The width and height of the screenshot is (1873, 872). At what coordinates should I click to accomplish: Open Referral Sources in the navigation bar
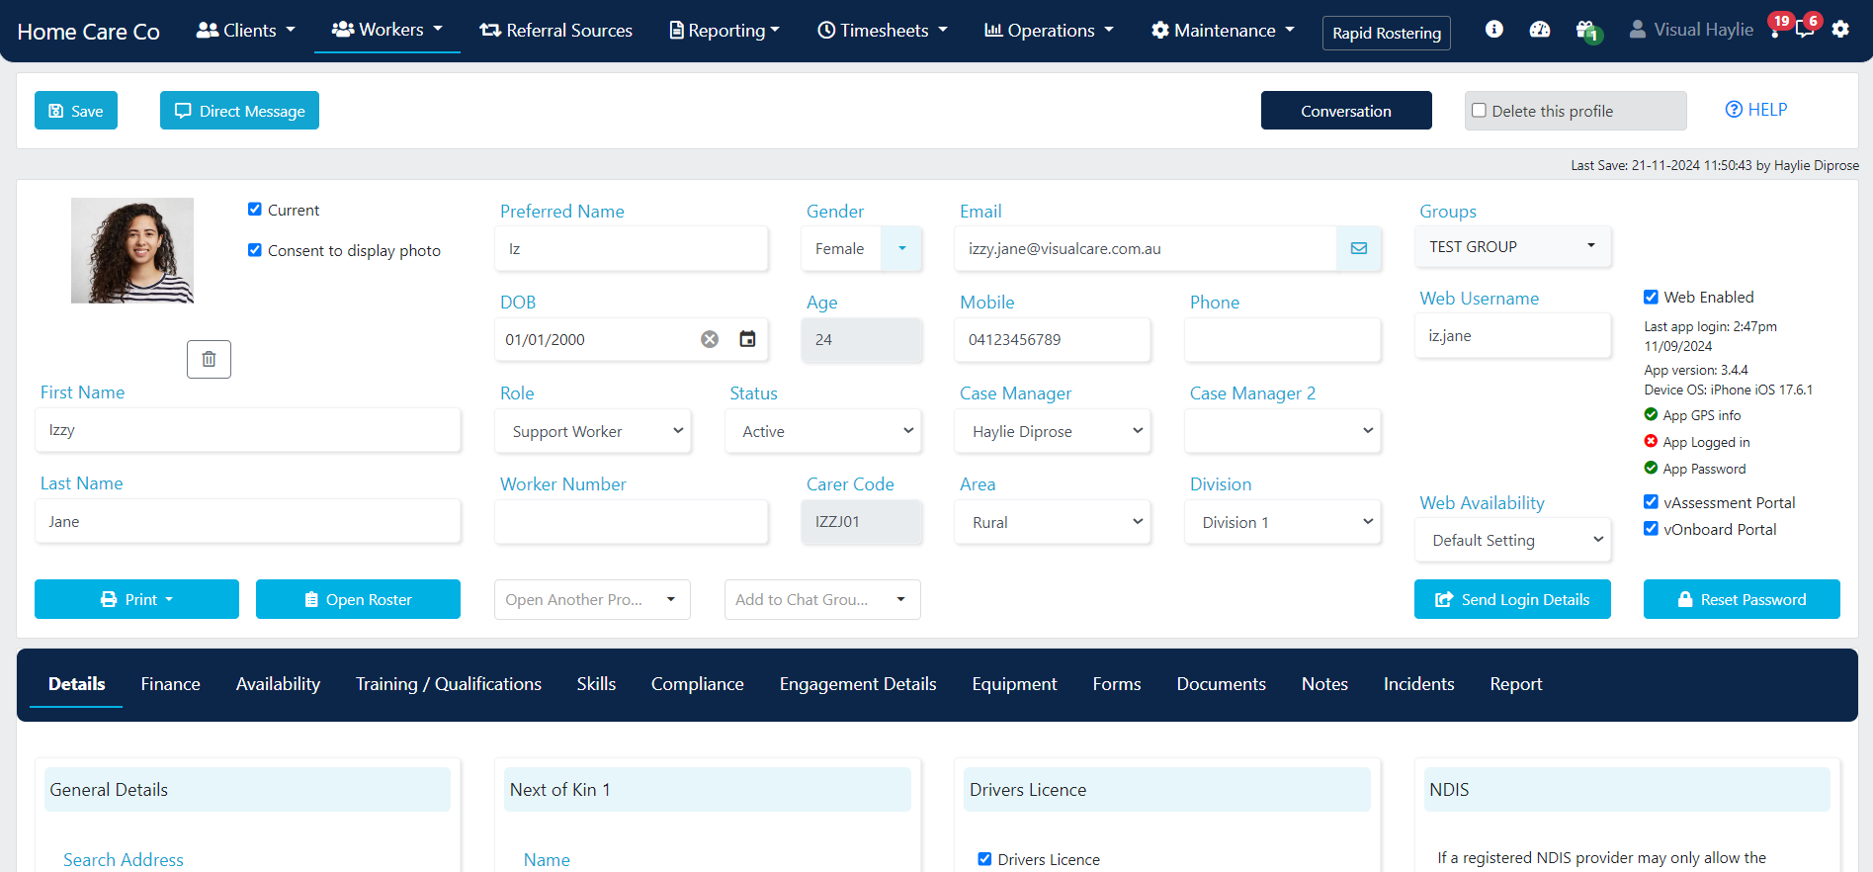[555, 31]
